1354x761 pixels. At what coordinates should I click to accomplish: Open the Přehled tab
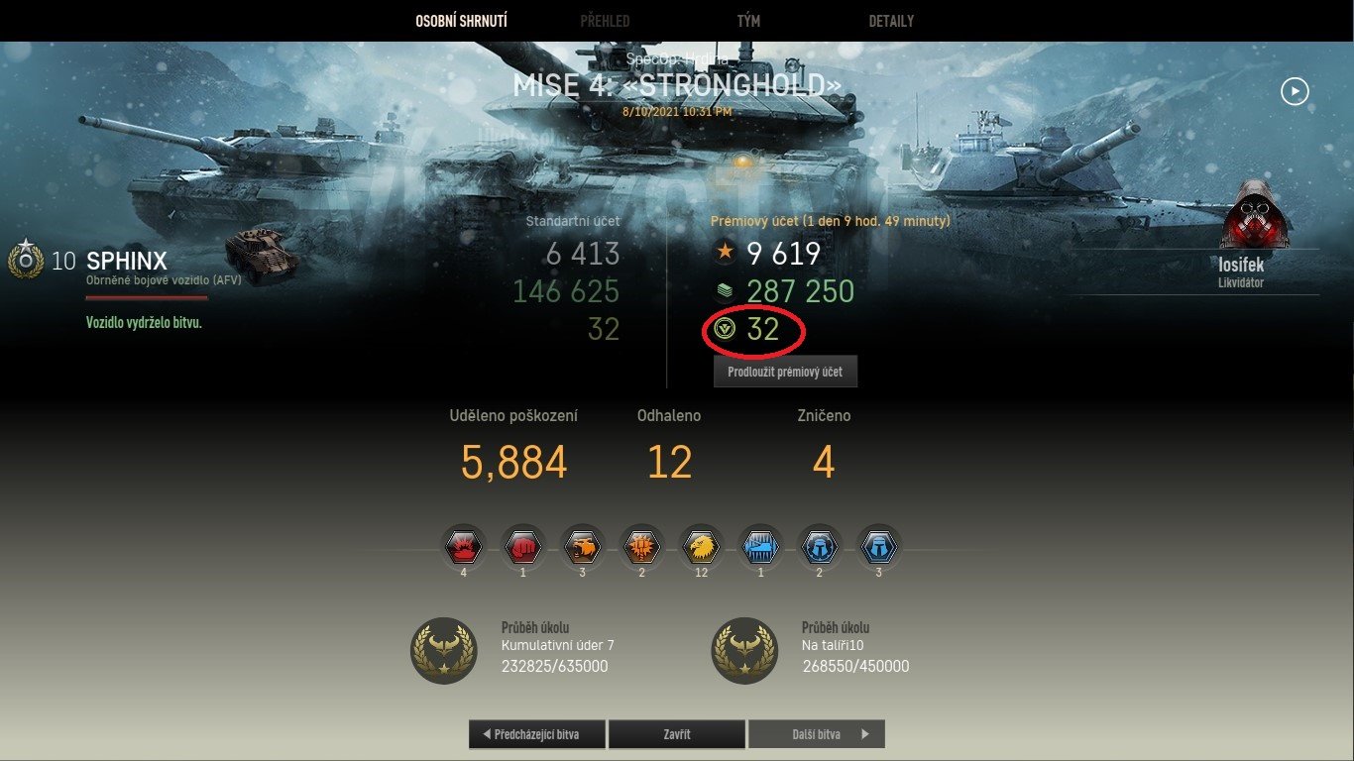click(x=605, y=21)
